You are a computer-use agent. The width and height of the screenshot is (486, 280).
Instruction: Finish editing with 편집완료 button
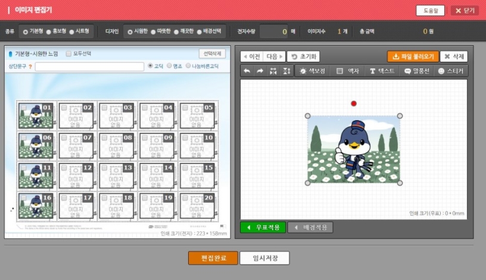click(x=213, y=258)
